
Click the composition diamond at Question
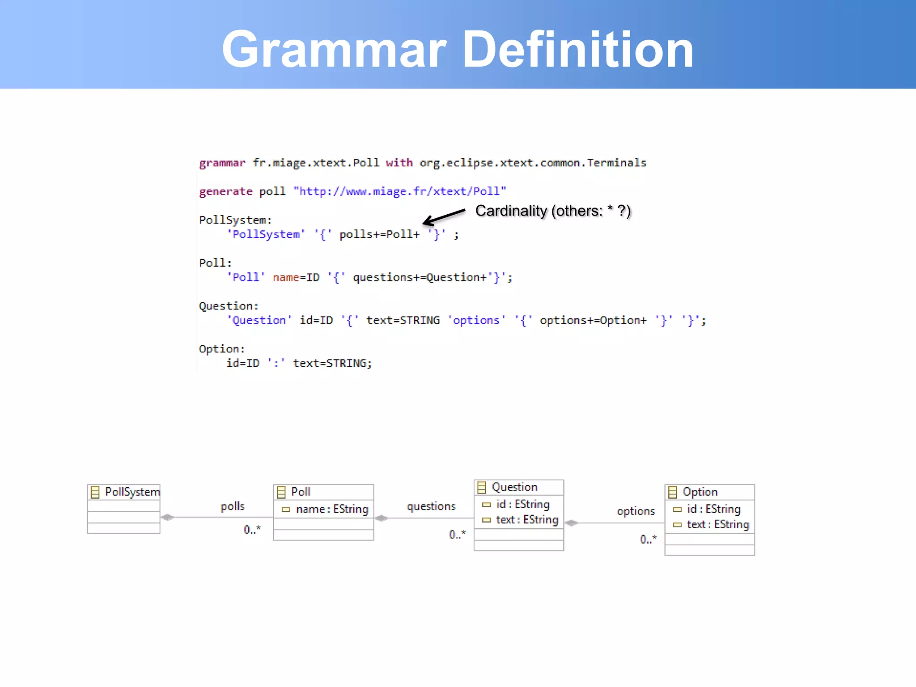point(571,523)
